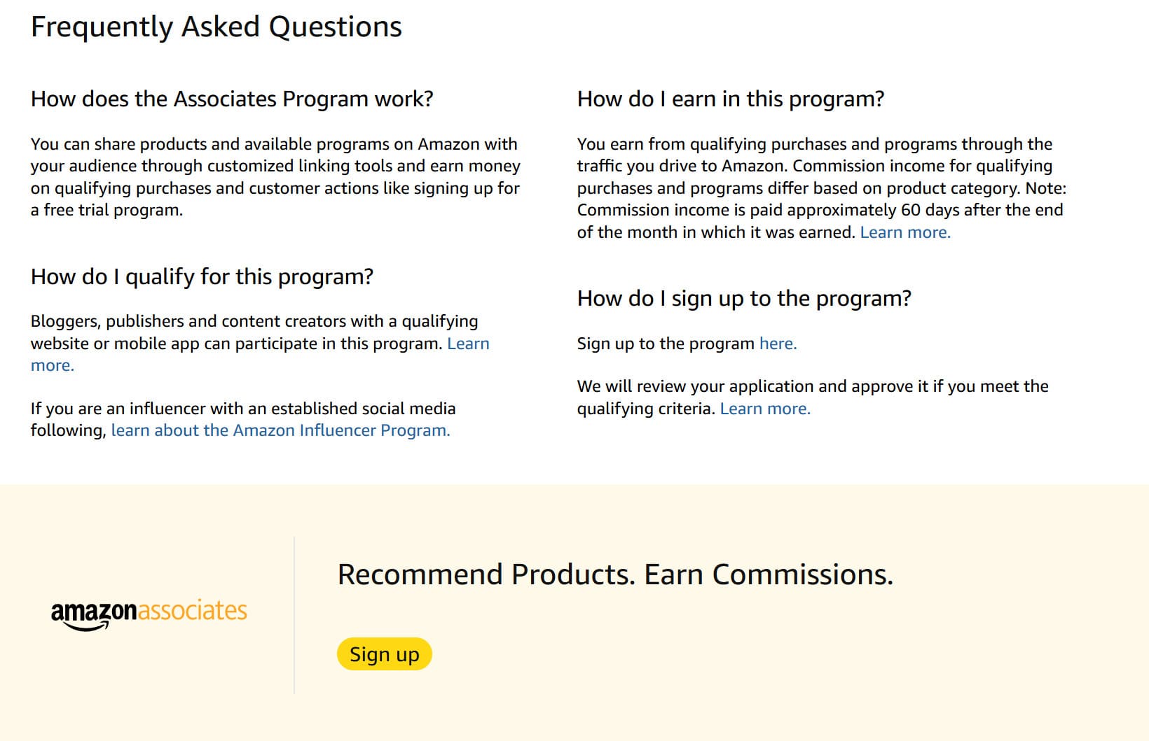
Task: Click the 'How do I qualify for this program?' heading
Action: pyautogui.click(x=202, y=276)
